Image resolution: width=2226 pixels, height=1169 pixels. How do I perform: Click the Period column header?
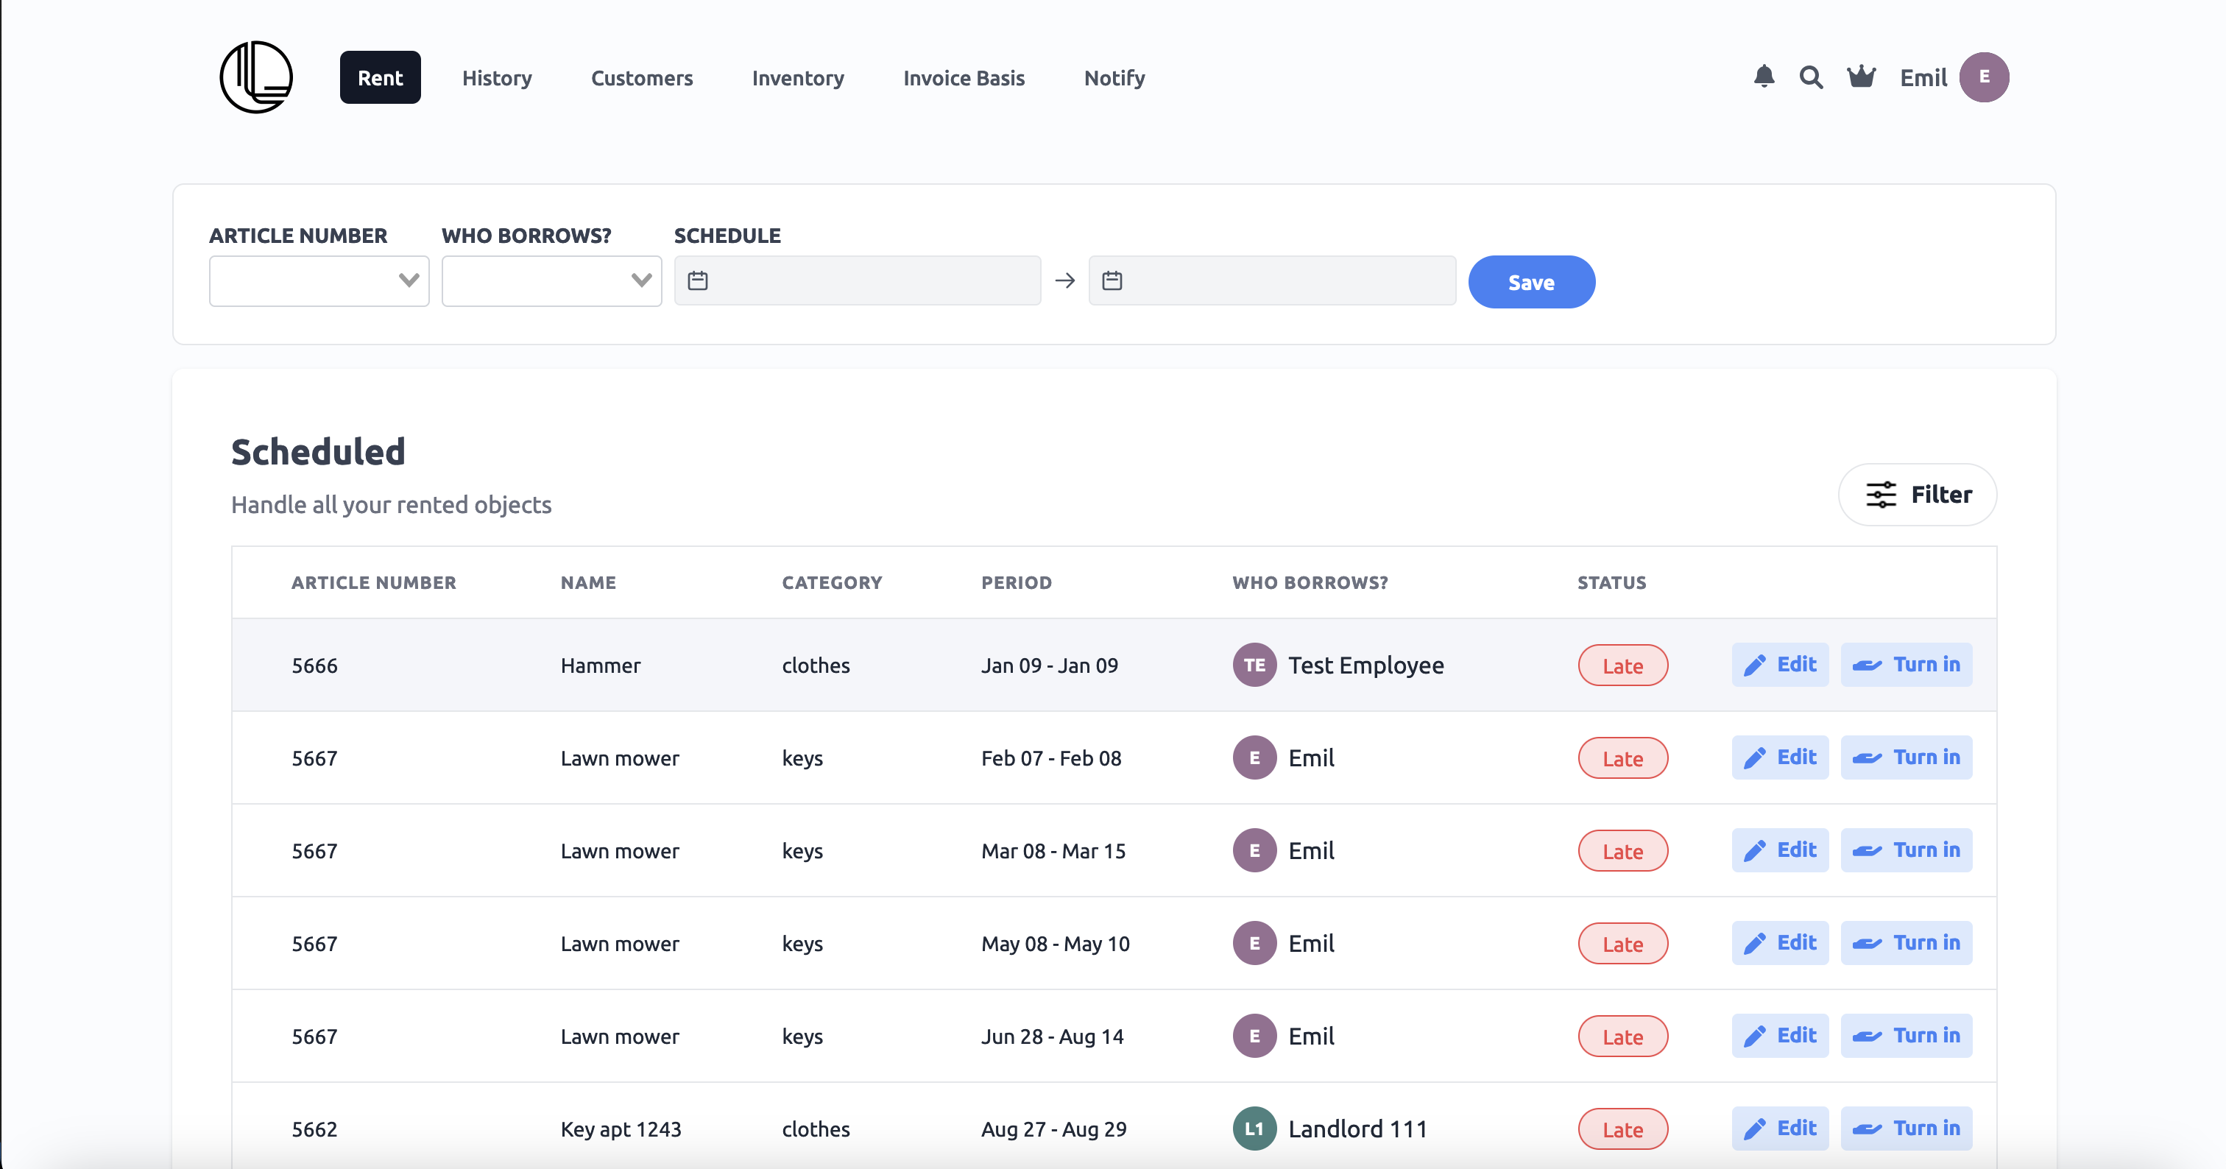point(1017,582)
